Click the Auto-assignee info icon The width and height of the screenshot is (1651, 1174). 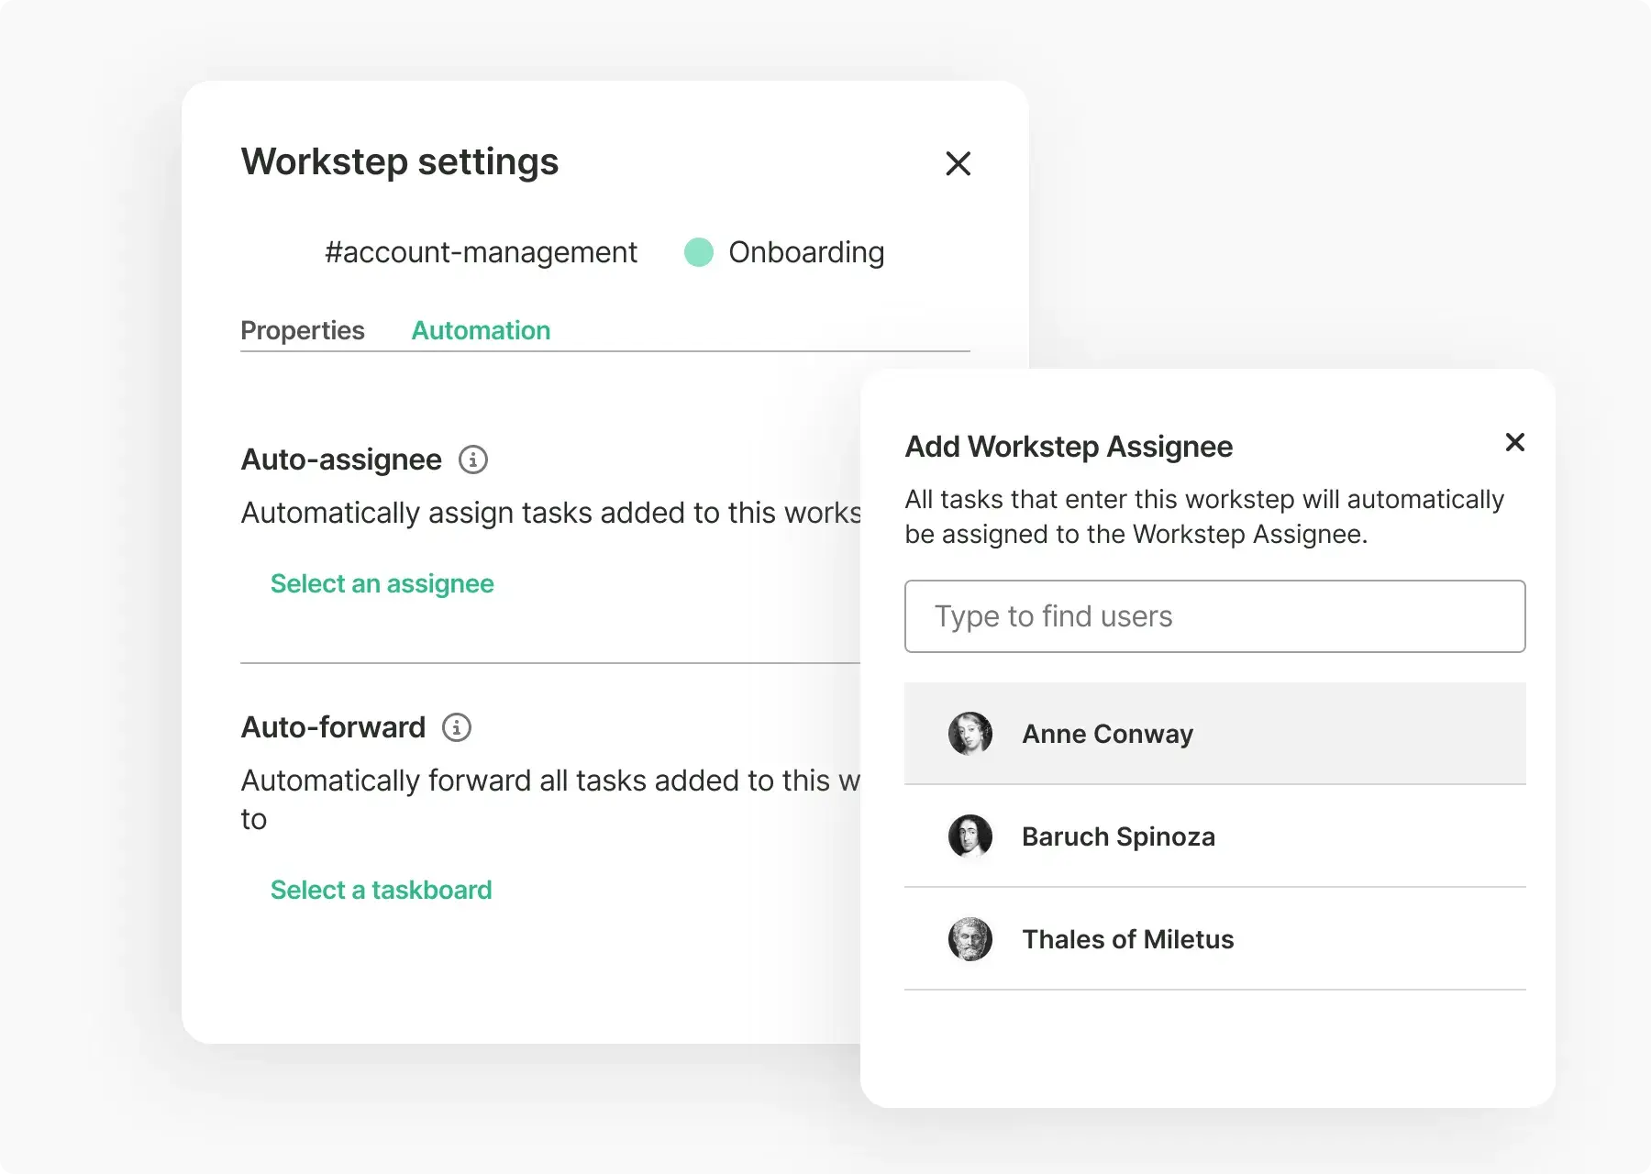point(472,460)
